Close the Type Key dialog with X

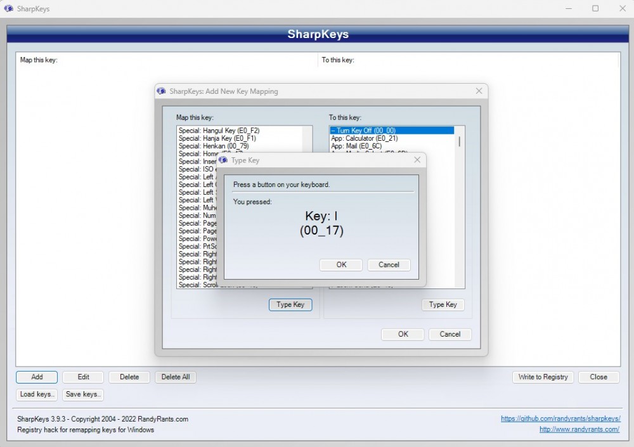click(x=417, y=160)
